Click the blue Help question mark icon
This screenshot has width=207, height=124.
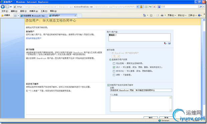click(199, 15)
